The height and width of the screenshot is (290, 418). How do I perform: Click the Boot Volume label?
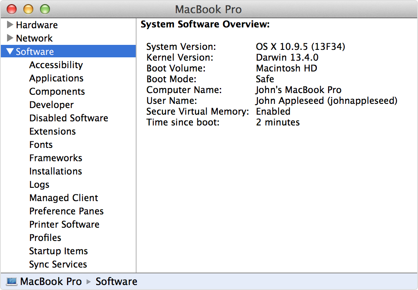click(176, 69)
